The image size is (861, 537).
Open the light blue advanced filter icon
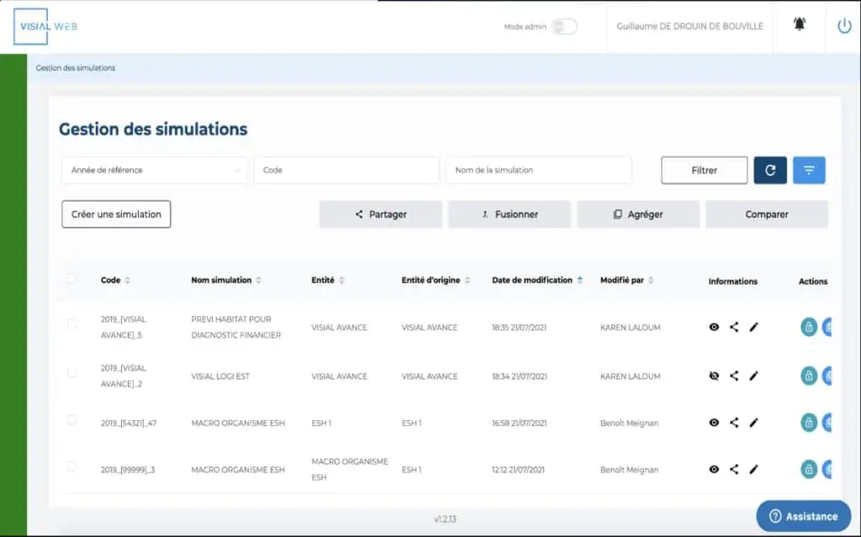coord(809,171)
